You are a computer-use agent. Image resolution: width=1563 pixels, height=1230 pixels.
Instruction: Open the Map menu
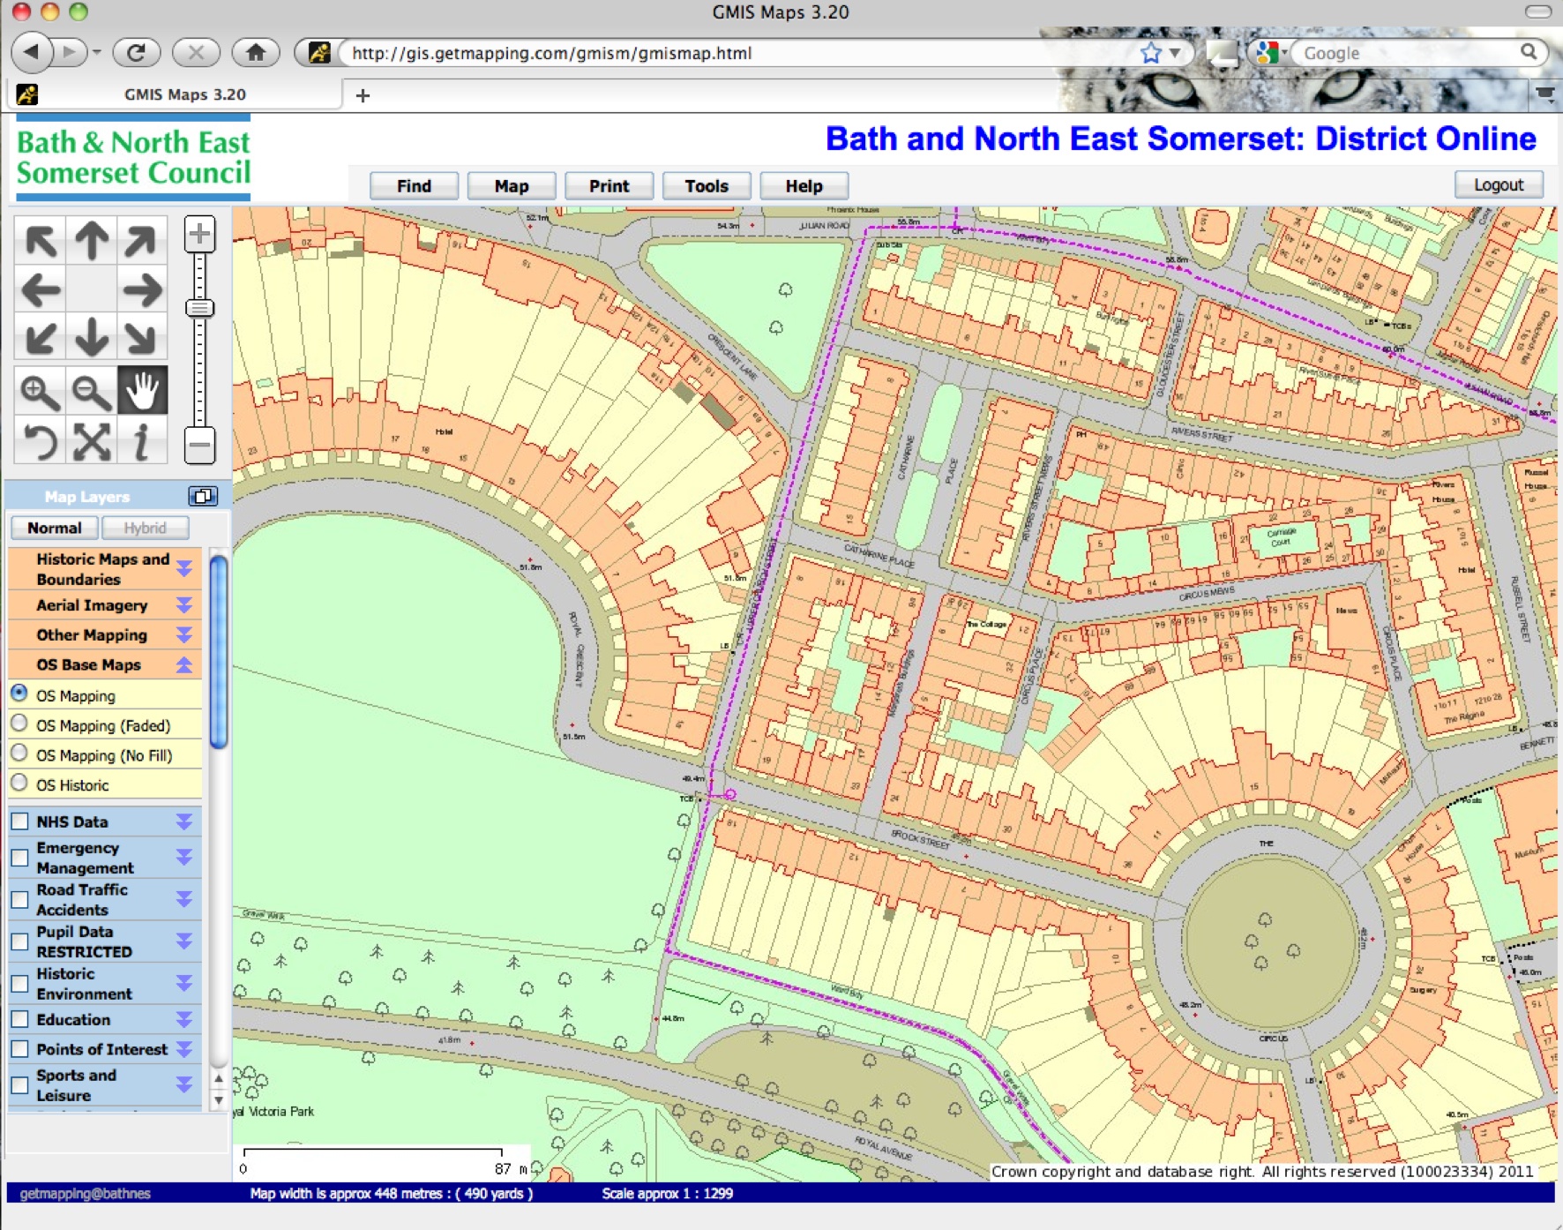(512, 186)
